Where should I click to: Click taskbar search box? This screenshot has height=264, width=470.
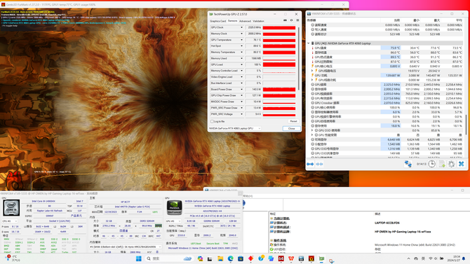(x=168, y=258)
